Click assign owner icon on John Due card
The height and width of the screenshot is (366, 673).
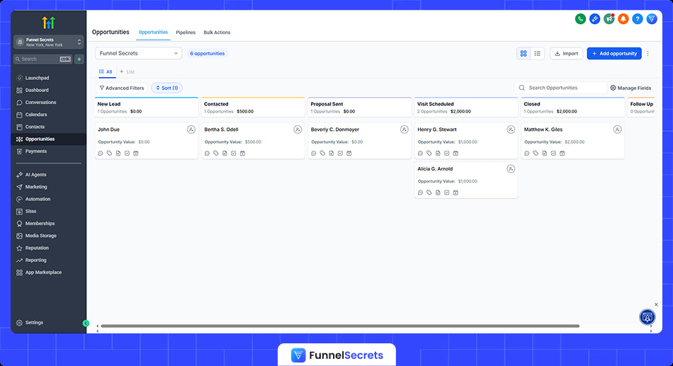click(x=191, y=130)
